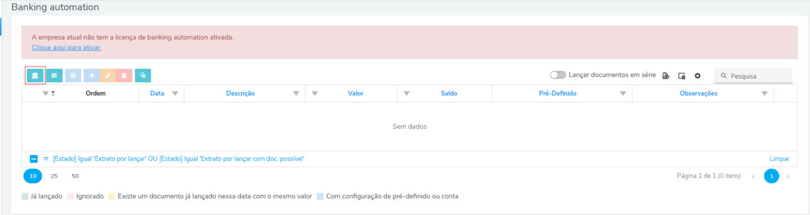Click 'Clique aqui para ativar' link
This screenshot has height=215, width=810.
point(66,47)
